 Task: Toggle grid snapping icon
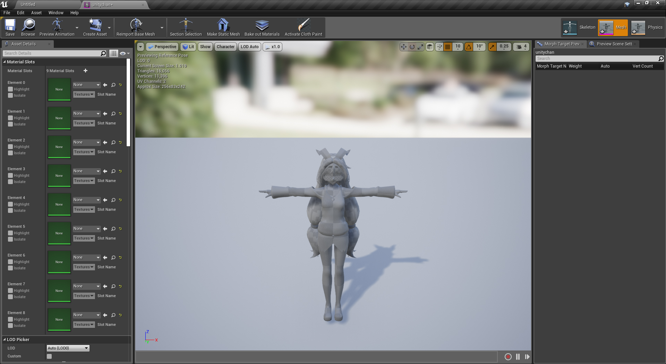coord(448,47)
